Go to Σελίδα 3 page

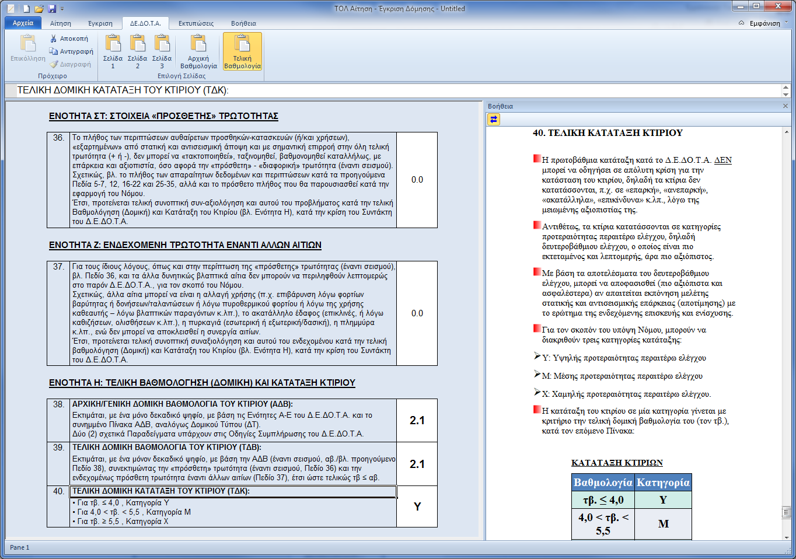point(162,51)
